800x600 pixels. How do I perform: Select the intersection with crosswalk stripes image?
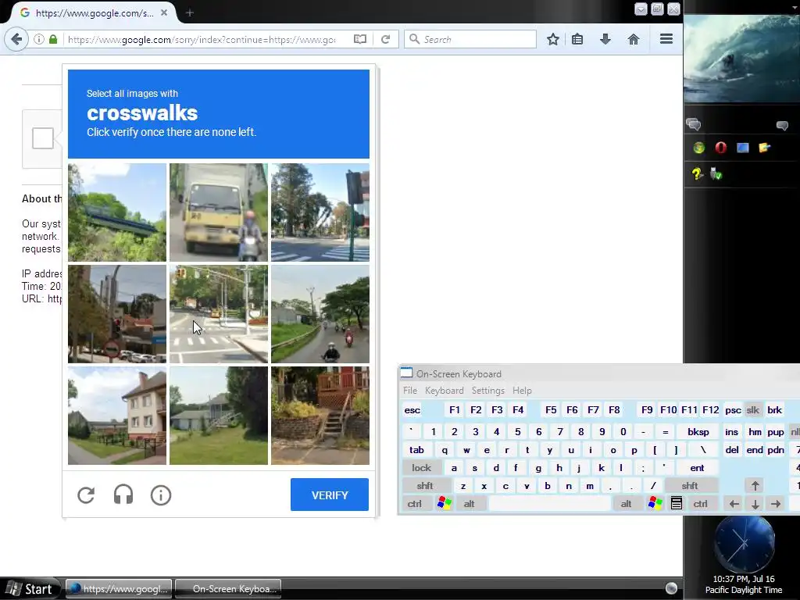click(x=219, y=314)
